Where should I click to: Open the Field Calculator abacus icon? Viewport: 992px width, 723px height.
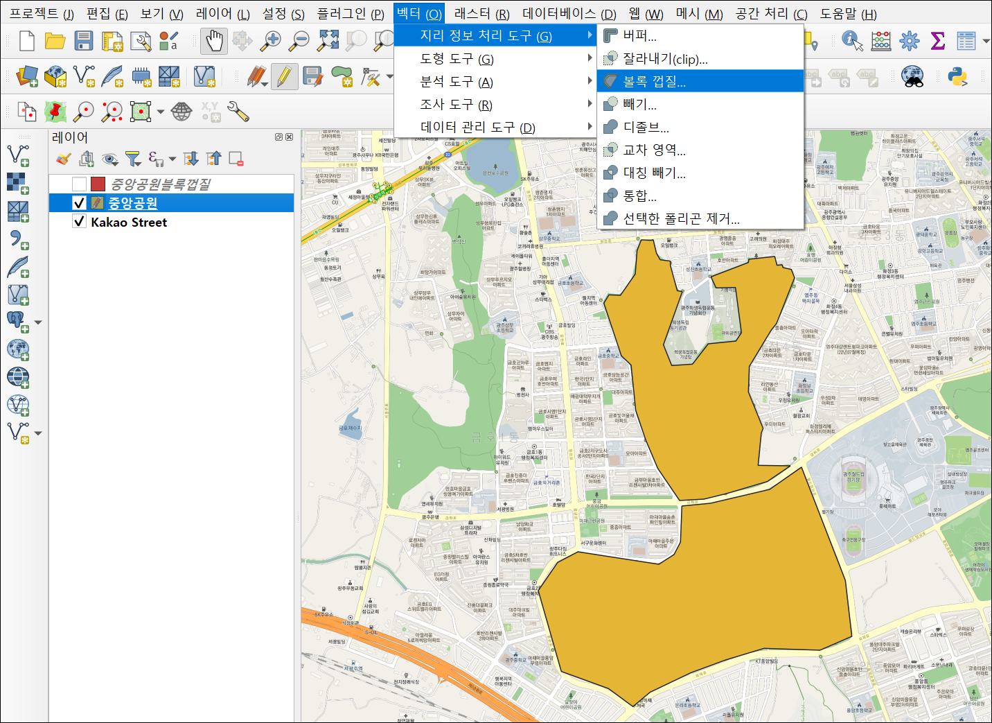tap(881, 41)
